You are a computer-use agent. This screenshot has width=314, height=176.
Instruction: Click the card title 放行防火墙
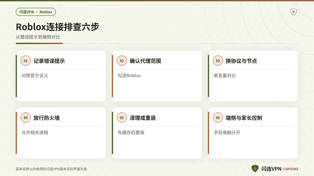coord(47,118)
